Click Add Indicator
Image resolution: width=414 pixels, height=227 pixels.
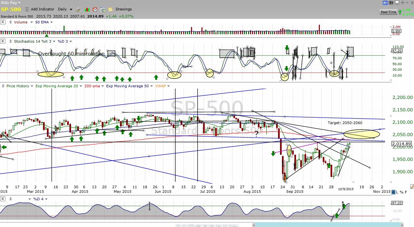(x=43, y=9)
